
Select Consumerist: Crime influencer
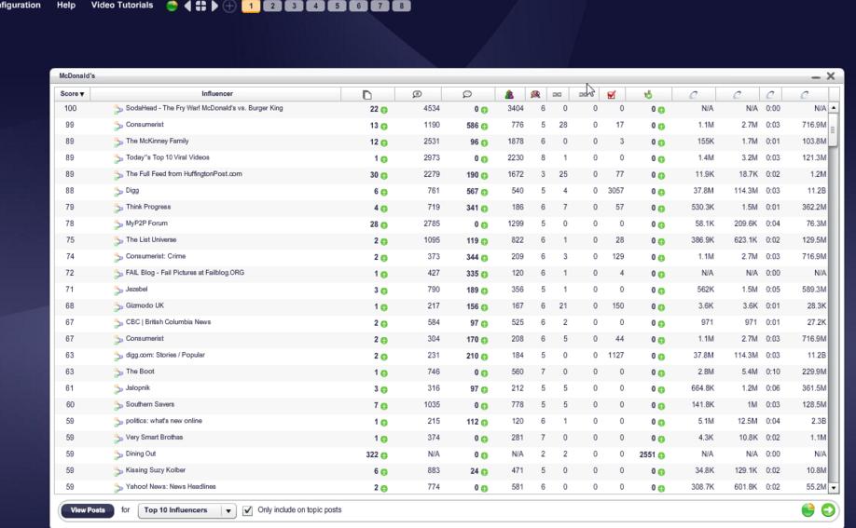point(156,256)
